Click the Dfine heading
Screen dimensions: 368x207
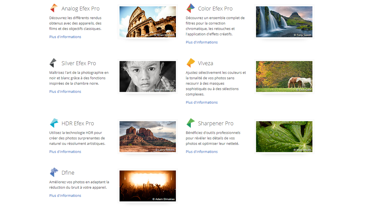point(68,172)
